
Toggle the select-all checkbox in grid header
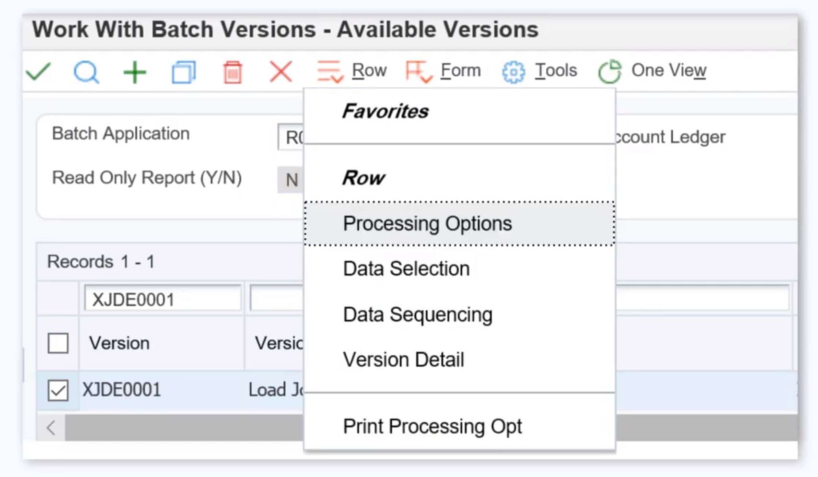pos(58,343)
